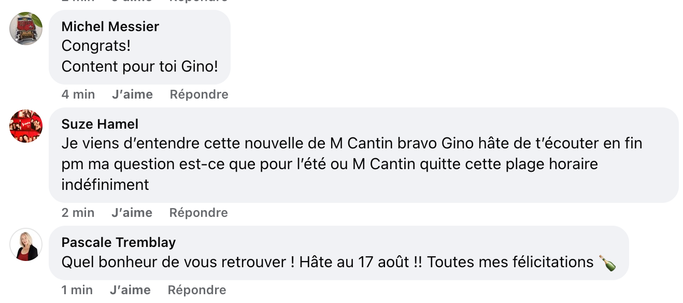Screen dimensions: 683x303
Task: Like Michel Messier's comment with J'aime
Action: 132,94
